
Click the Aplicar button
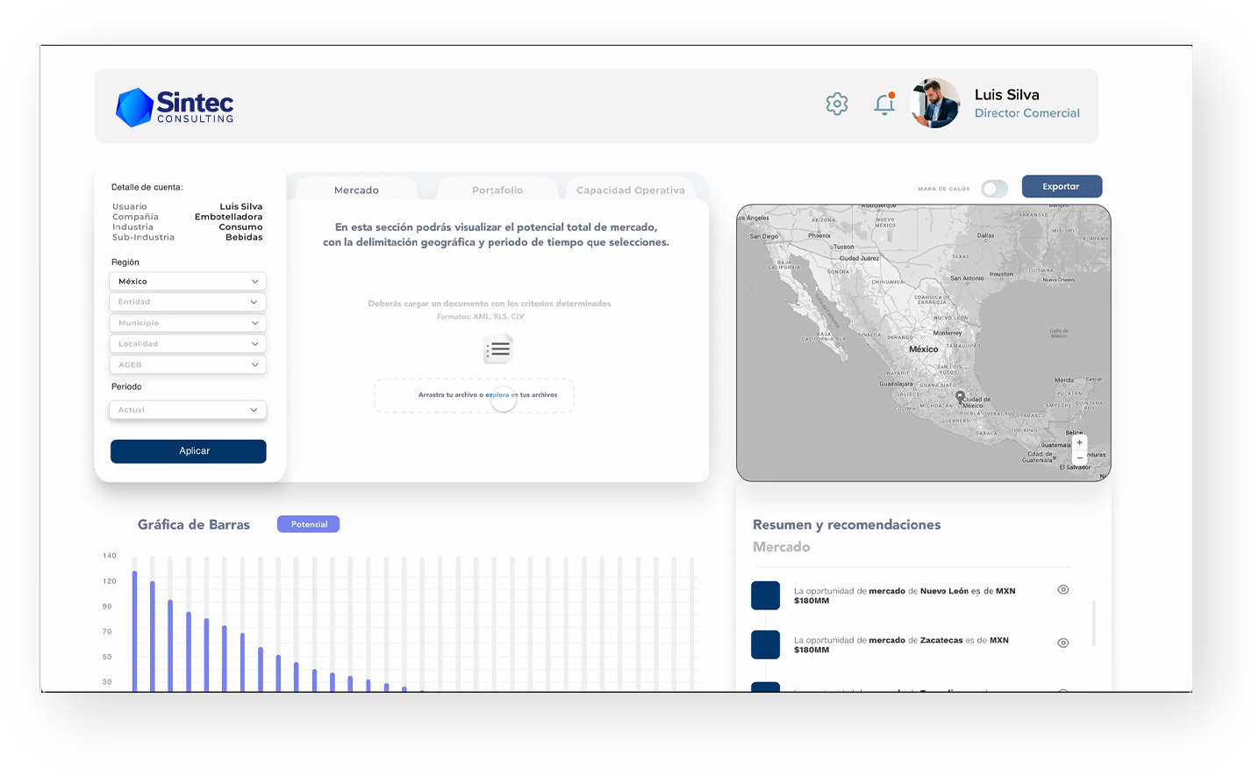pyautogui.click(x=189, y=451)
